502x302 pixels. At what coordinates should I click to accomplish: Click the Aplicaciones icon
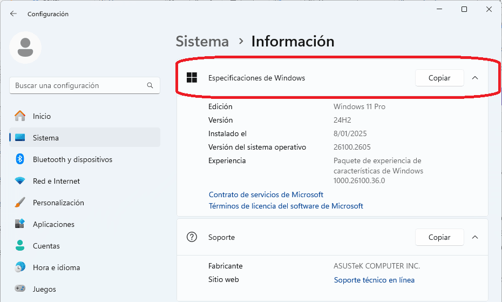click(x=20, y=224)
